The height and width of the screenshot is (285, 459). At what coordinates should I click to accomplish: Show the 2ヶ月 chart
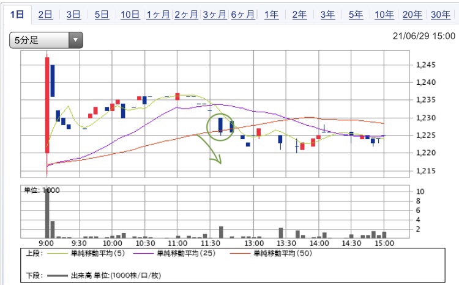[x=186, y=14]
